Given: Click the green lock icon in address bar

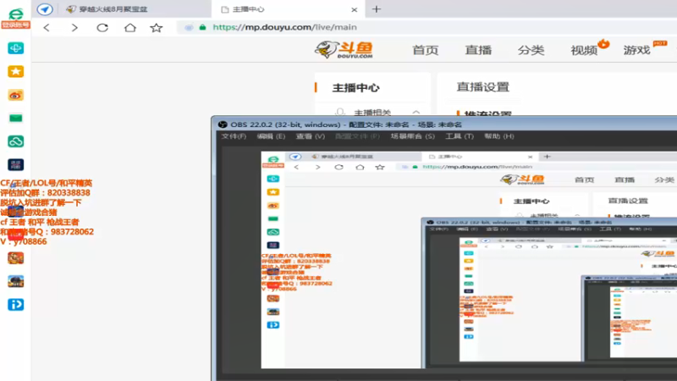Looking at the screenshot, I should [x=202, y=27].
